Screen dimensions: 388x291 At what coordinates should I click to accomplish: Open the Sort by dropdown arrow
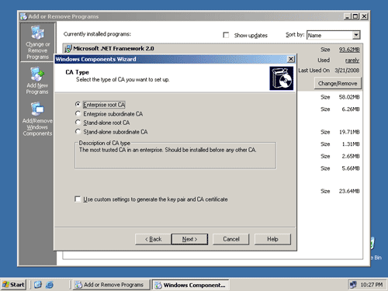tap(356, 35)
